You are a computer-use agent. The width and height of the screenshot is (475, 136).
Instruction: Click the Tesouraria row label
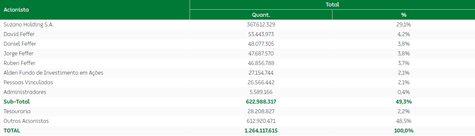(17, 111)
